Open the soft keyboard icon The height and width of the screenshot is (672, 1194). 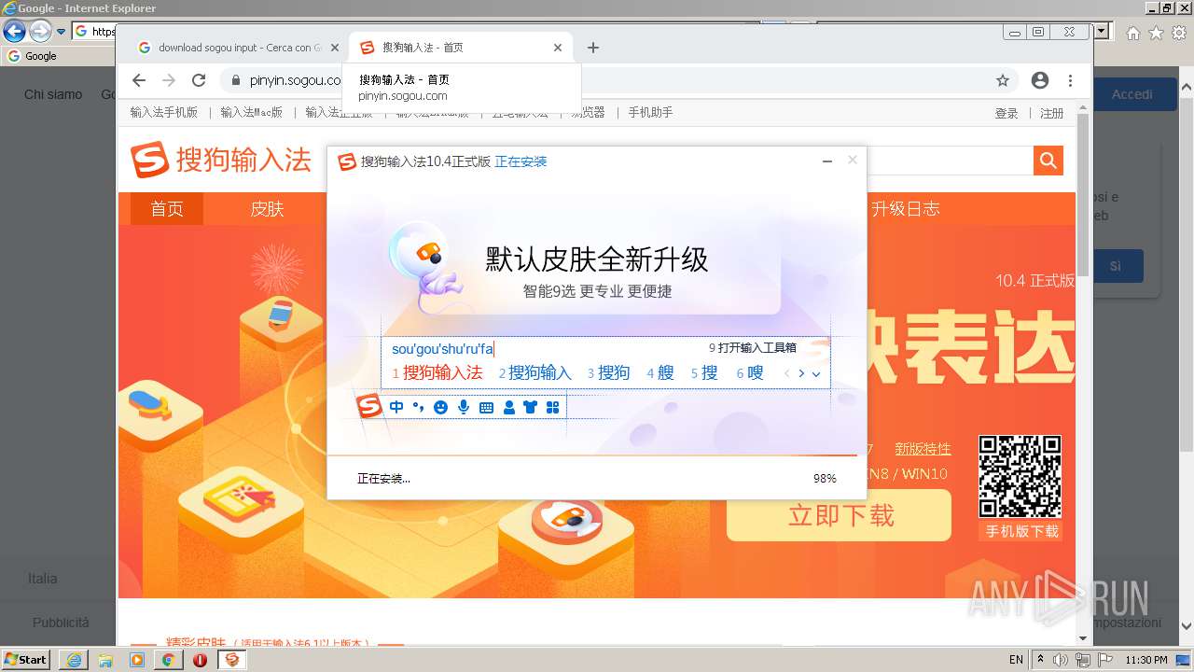486,408
